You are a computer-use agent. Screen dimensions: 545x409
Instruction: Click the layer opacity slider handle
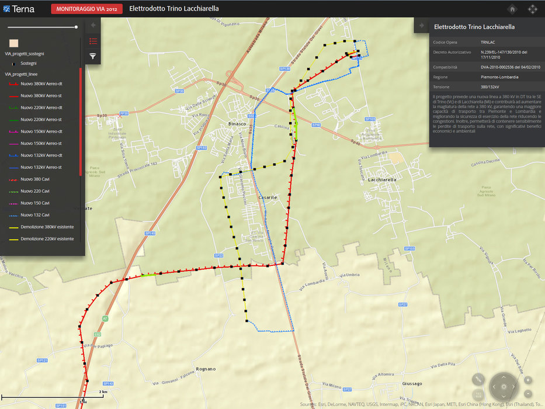76,27
